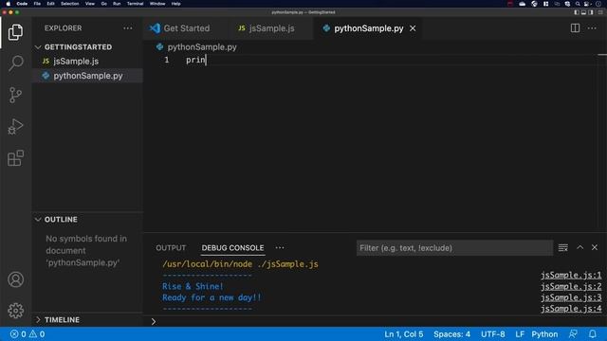Open the feedback icon in status bar
This screenshot has height=341, width=607.
573,334
